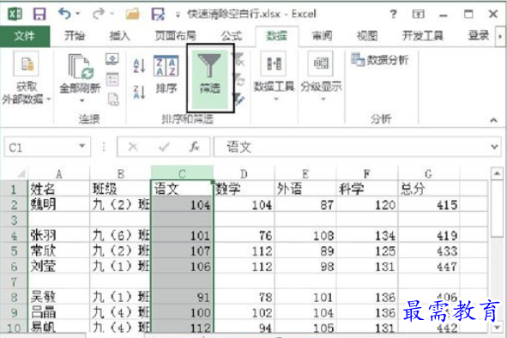Click the Select All corner button
The height and width of the screenshot is (338, 507).
tap(21, 174)
